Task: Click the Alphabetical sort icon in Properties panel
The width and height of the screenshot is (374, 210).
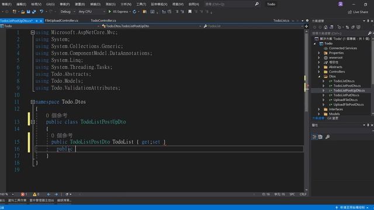Action: [x=321, y=137]
